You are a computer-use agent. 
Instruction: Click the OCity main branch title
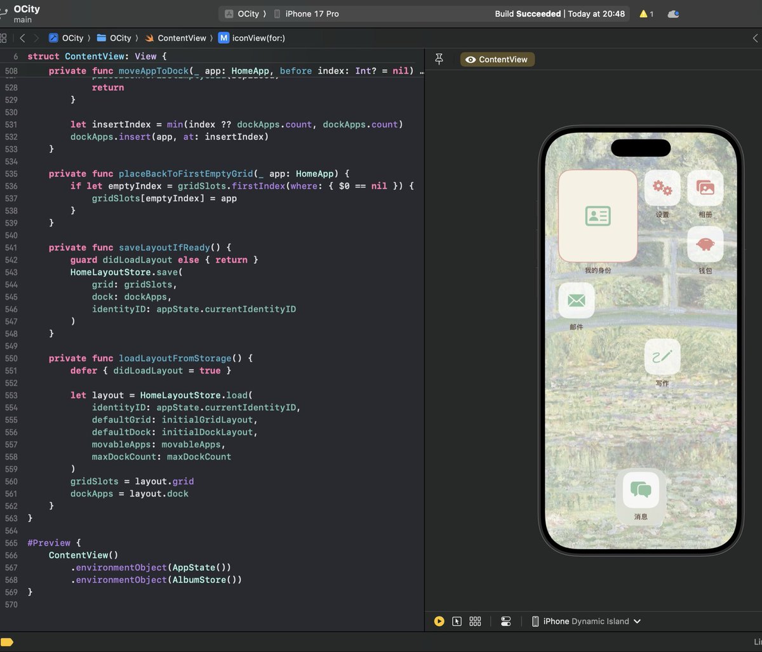click(27, 14)
